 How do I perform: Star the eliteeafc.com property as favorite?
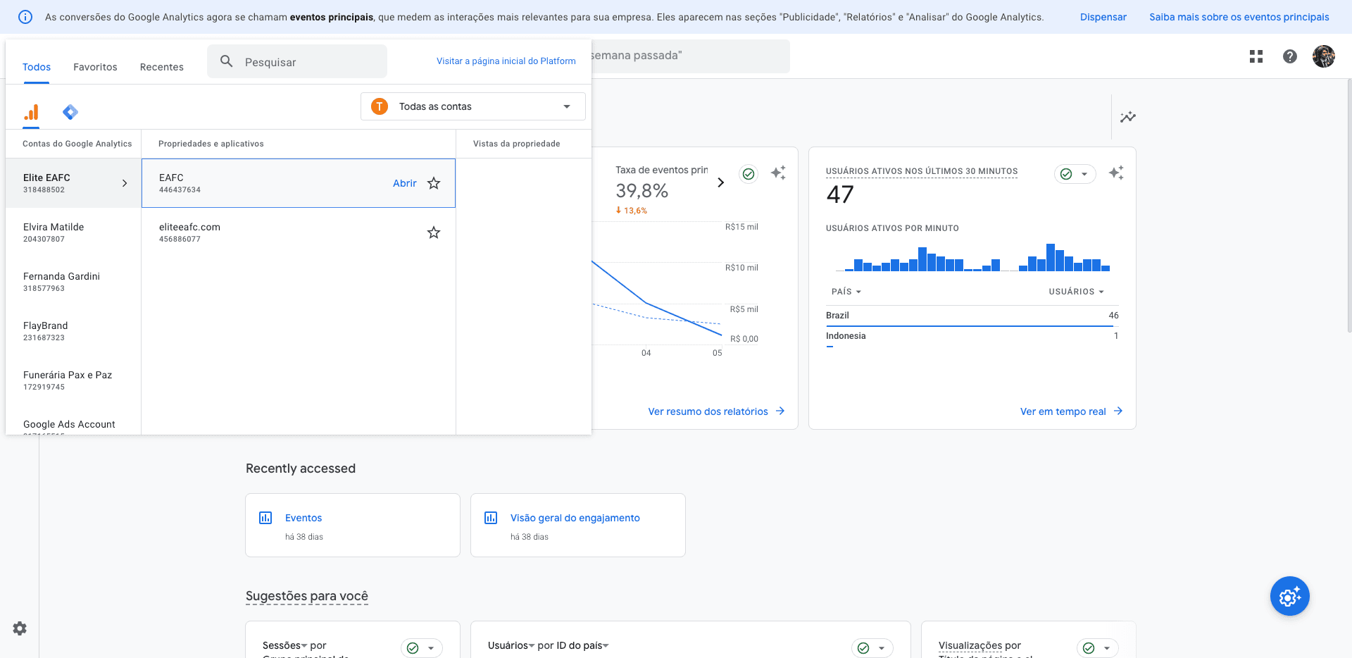tap(434, 232)
